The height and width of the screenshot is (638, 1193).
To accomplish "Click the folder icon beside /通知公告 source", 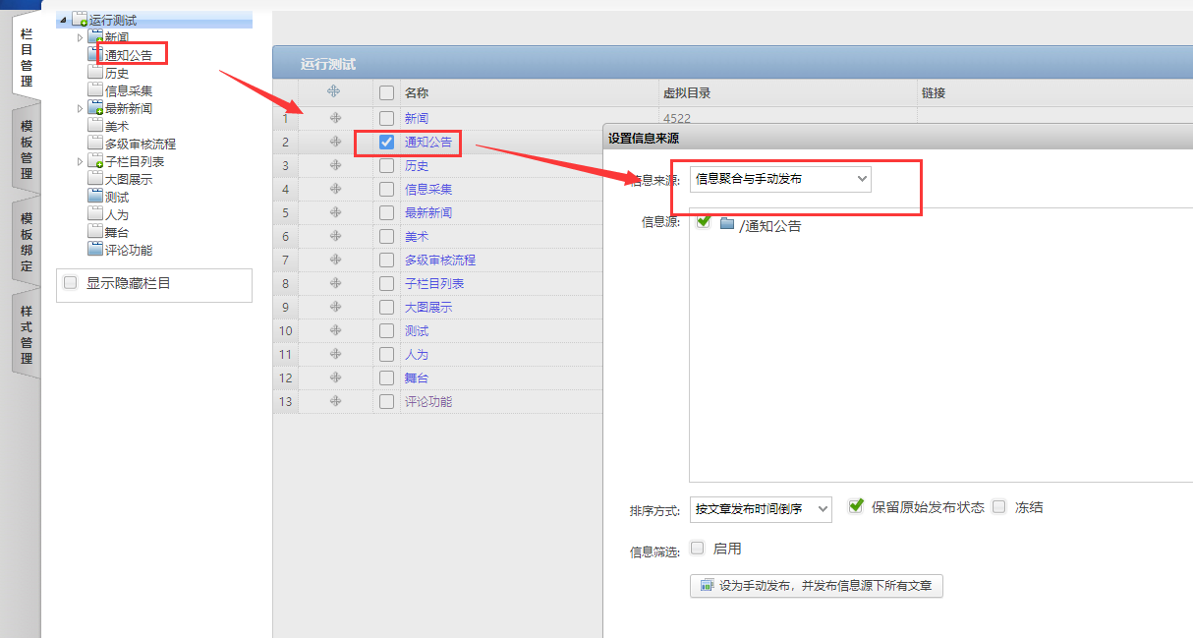I will (x=727, y=224).
